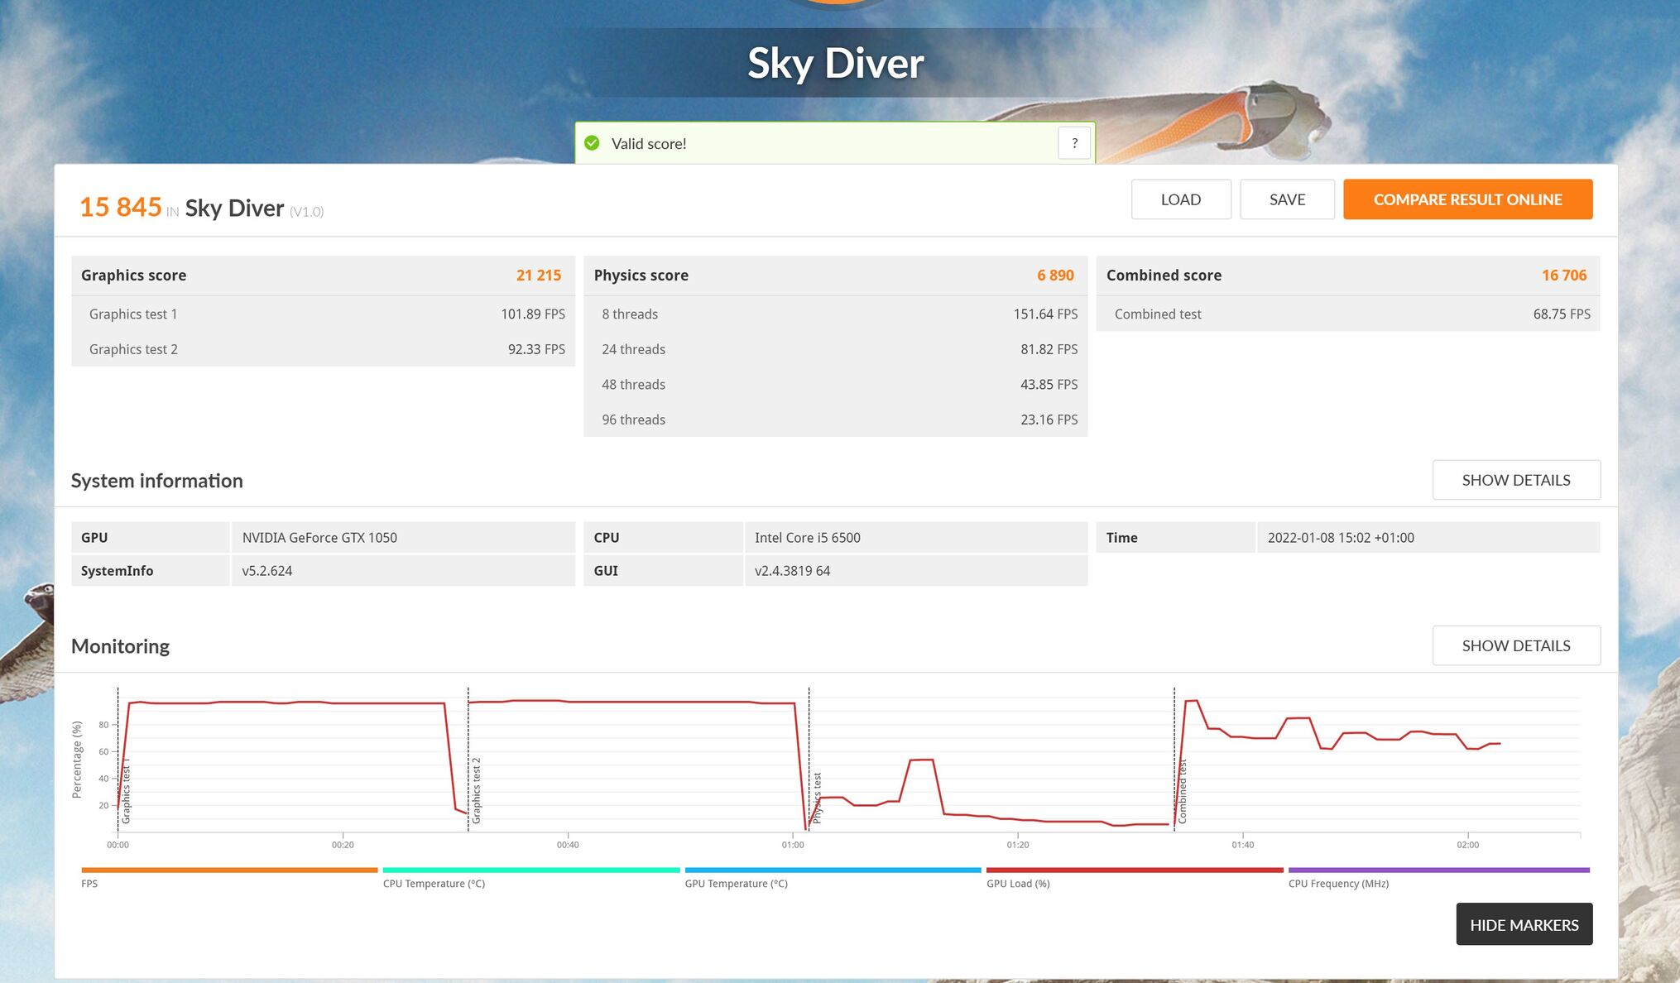The height and width of the screenshot is (983, 1680).
Task: Click HIDE MARKERS button
Action: pos(1524,924)
